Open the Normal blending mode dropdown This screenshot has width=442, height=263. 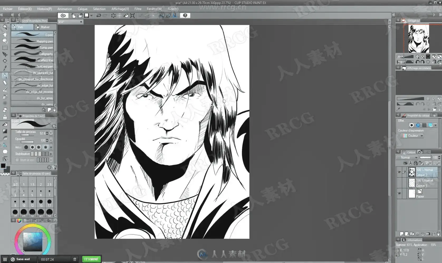click(407, 158)
